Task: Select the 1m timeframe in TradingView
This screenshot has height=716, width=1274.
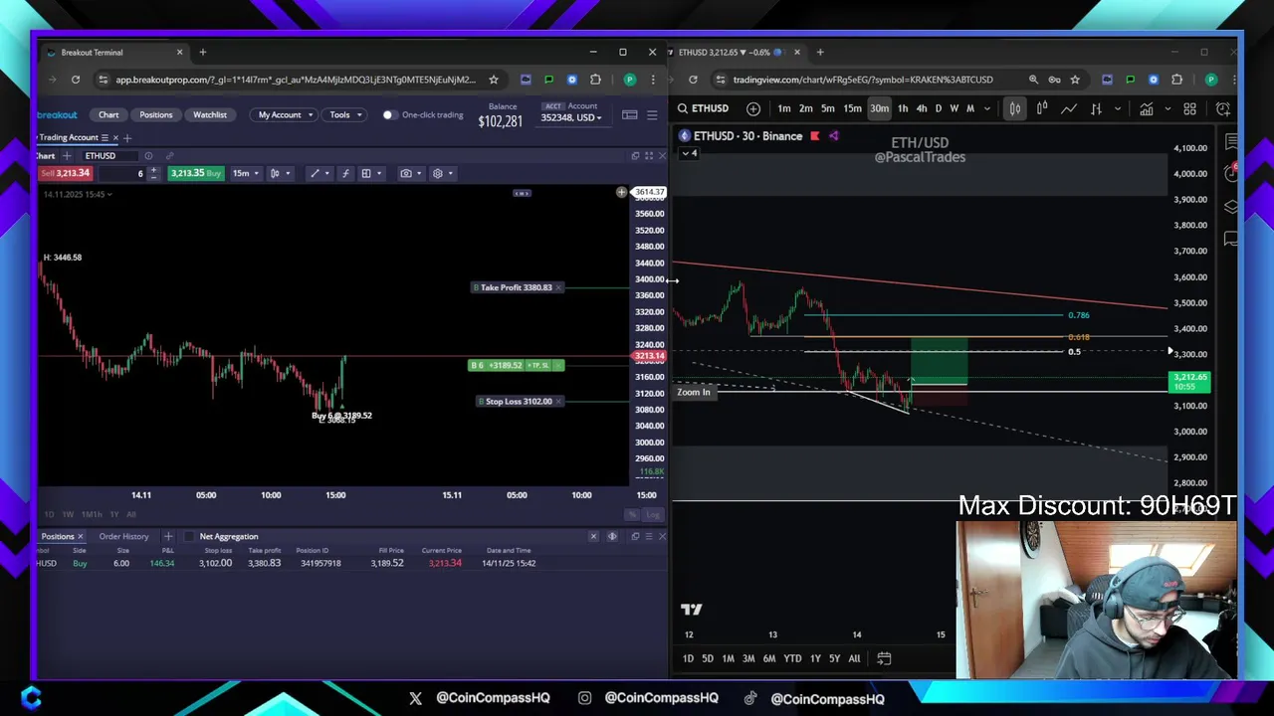Action: 784,108
